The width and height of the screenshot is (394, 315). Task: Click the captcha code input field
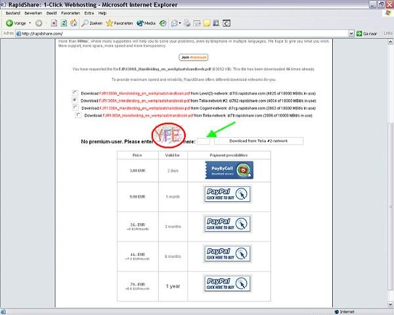click(204, 141)
